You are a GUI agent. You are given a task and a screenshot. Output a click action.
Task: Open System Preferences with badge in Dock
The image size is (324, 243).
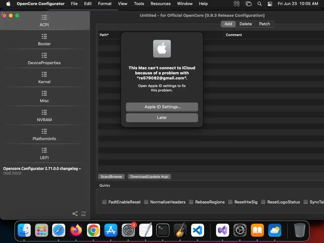[128, 230]
